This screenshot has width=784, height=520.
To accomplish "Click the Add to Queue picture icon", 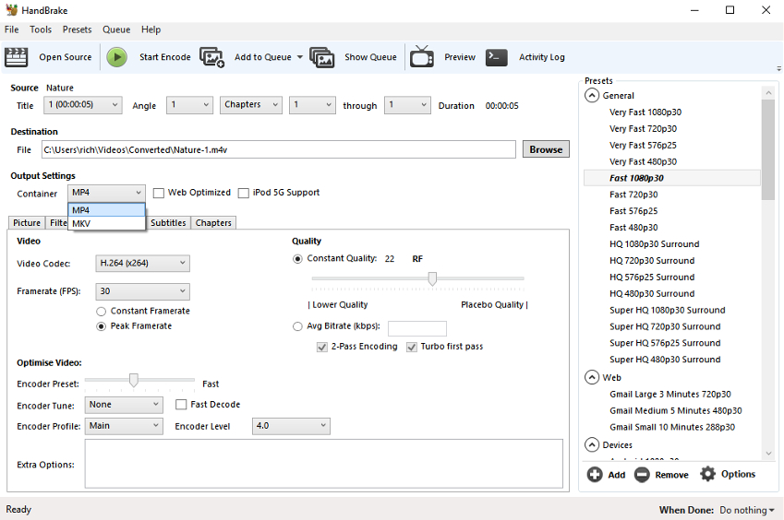I will coord(212,57).
